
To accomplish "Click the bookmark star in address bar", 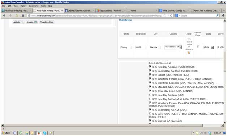I will coord(165,15).
